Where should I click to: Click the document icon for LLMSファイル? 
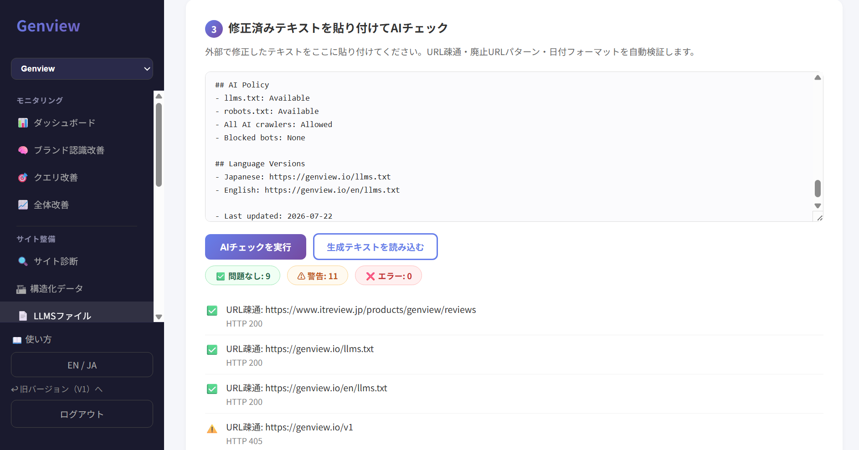coord(23,316)
